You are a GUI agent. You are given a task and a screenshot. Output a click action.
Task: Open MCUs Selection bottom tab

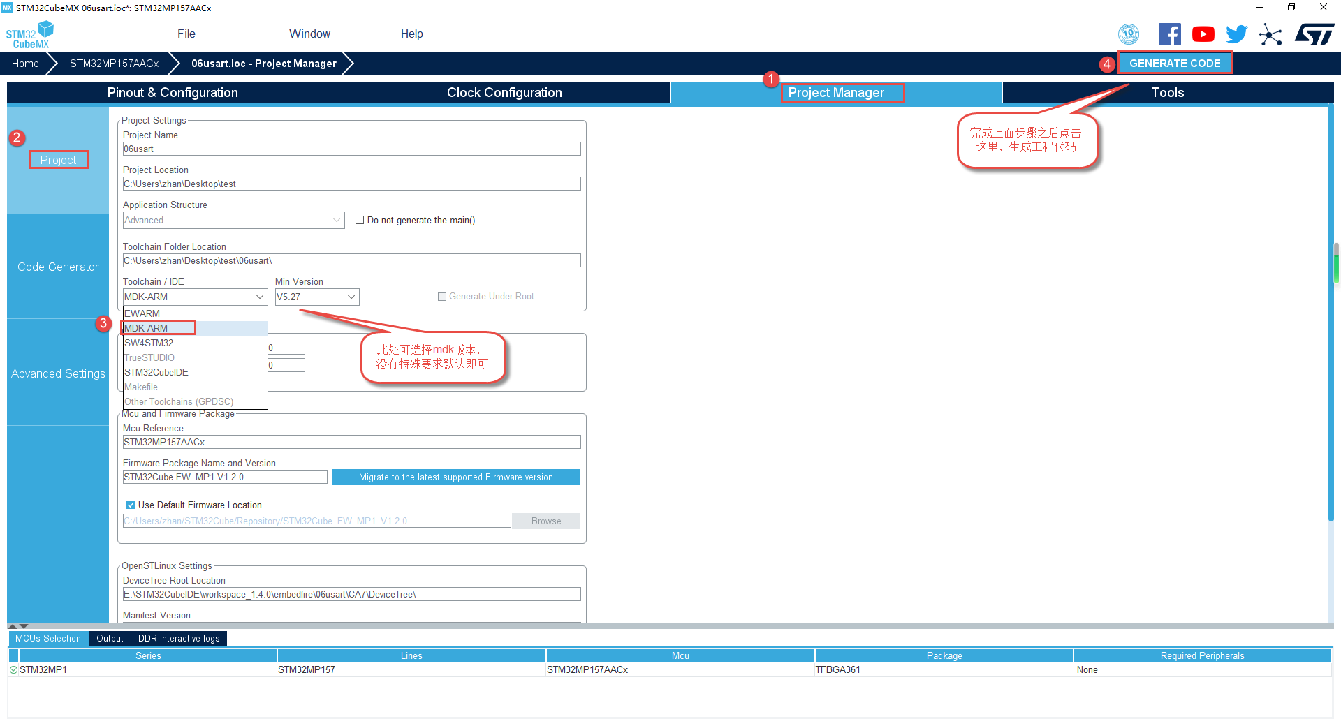pos(48,638)
